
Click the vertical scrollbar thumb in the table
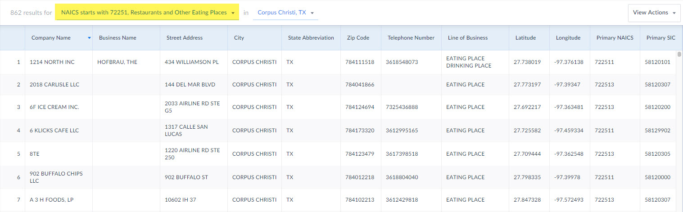click(x=679, y=54)
